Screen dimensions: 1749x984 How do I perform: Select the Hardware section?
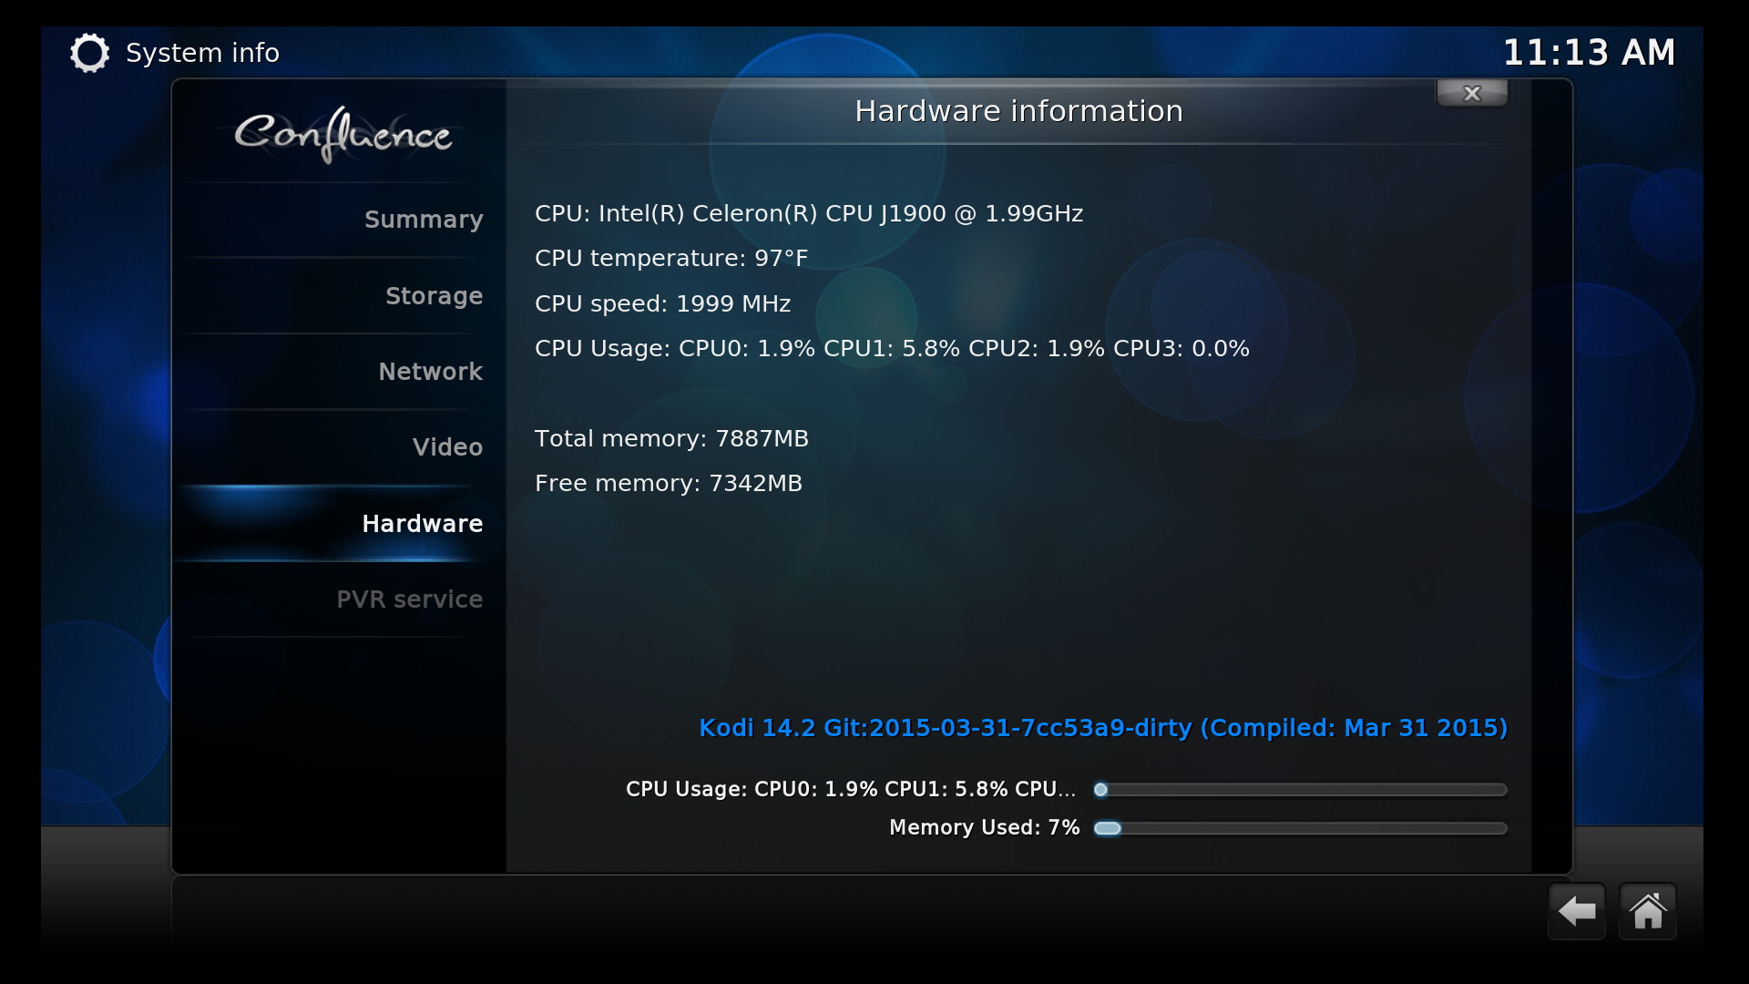click(337, 524)
